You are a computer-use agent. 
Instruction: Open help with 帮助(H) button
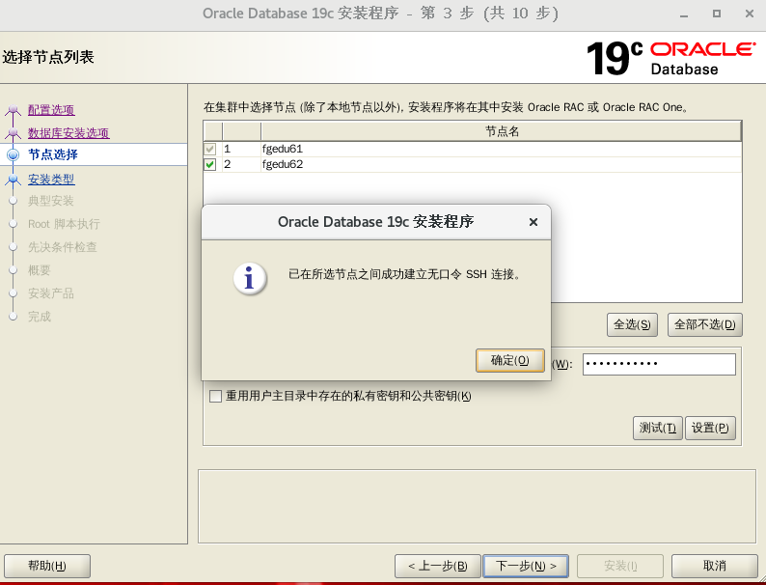[x=47, y=566]
